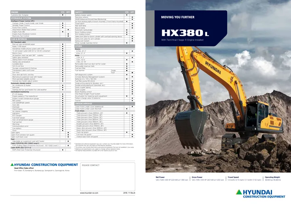The height and width of the screenshot is (206, 291).
Task: Click the 'Centralized monitoring' subheading
Action: point(41,92)
